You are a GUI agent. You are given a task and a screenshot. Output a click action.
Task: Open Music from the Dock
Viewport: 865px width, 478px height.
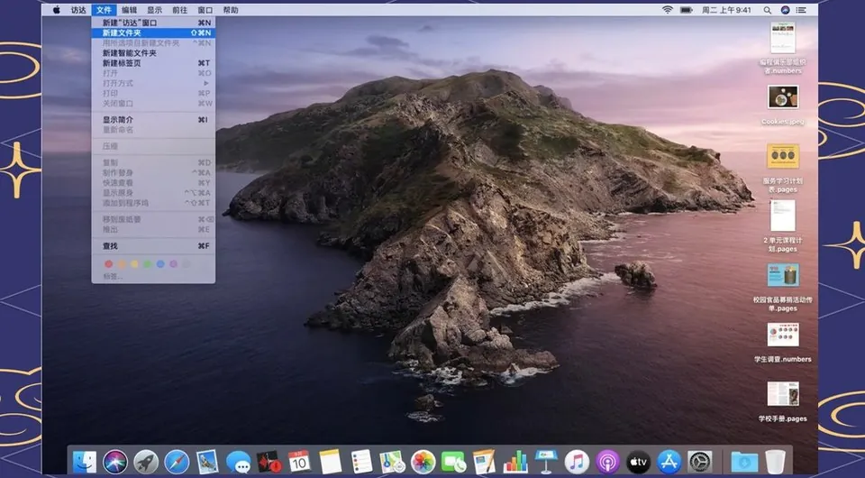(577, 462)
